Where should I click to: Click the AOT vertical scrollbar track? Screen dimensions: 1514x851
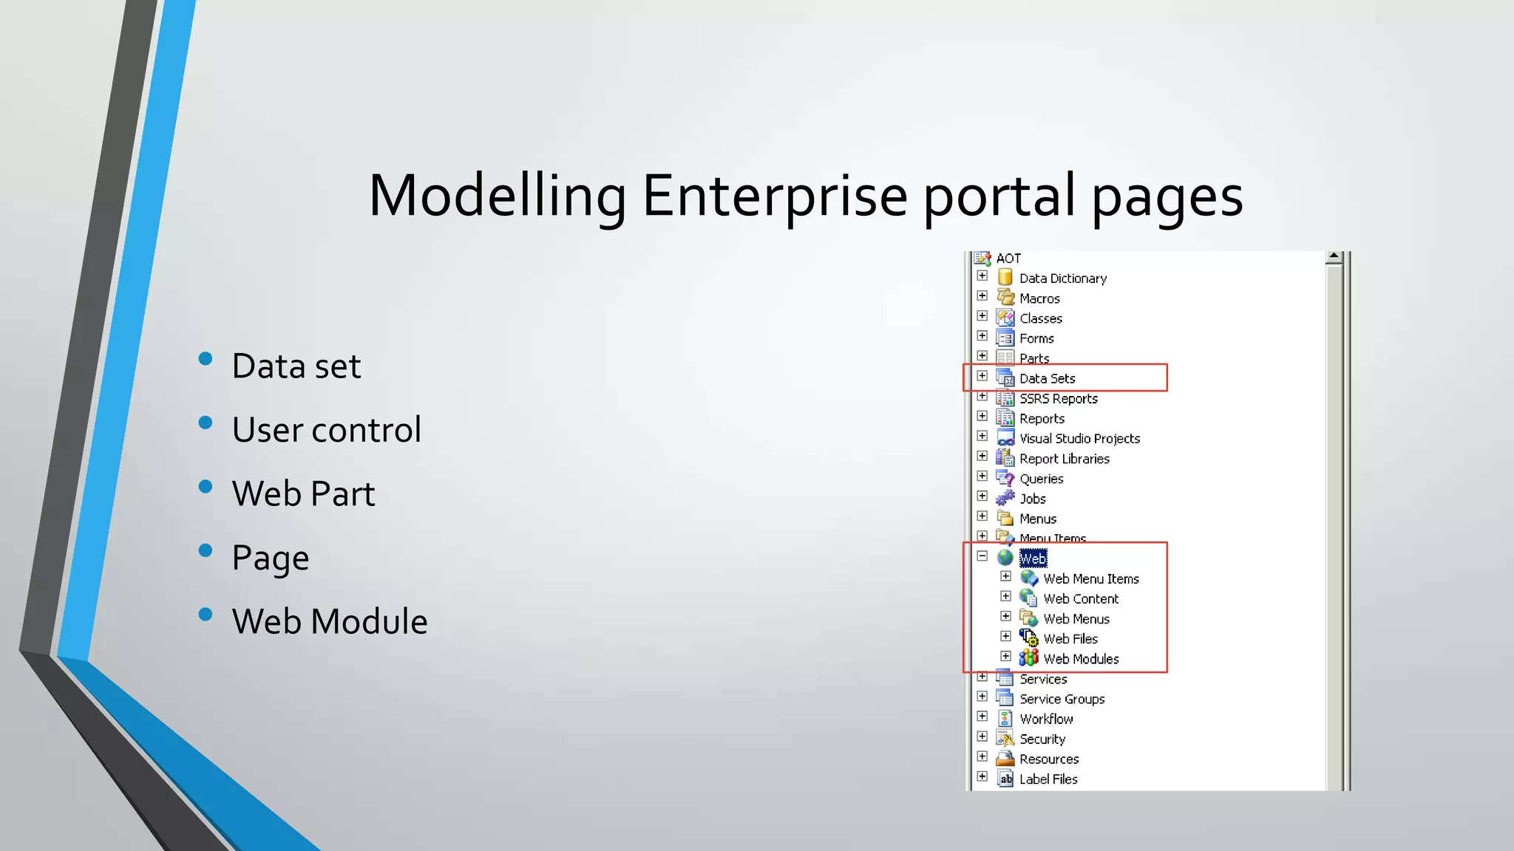pyautogui.click(x=1334, y=527)
